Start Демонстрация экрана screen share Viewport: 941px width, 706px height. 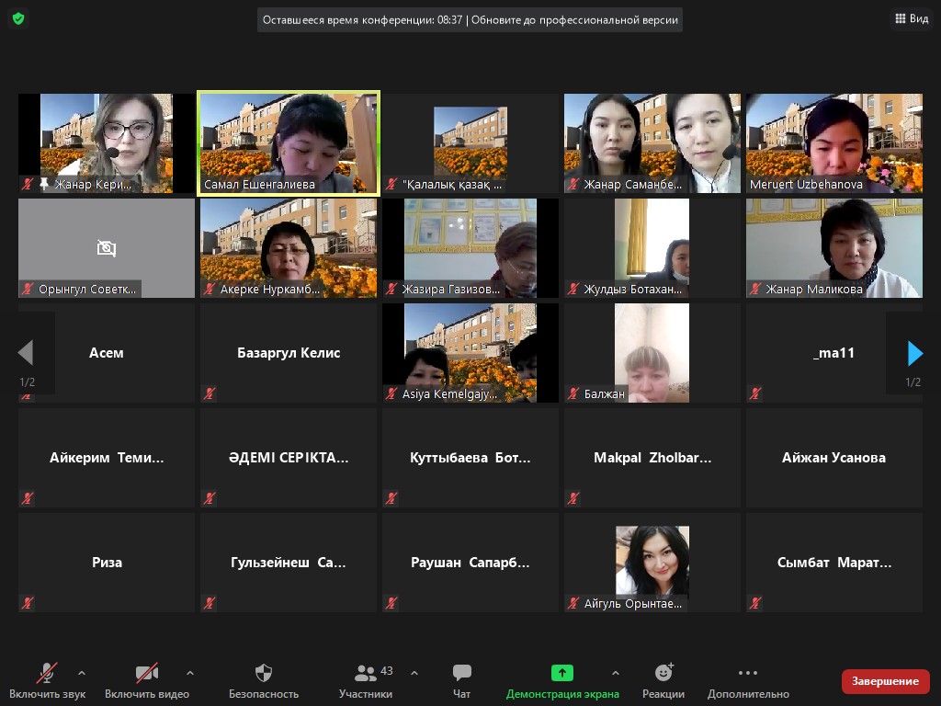pyautogui.click(x=562, y=673)
